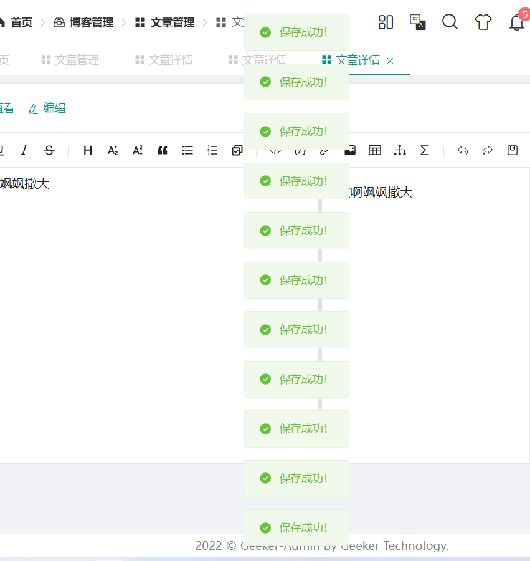530x561 pixels.
Task: Insert a heading with the H icon
Action: (x=88, y=150)
